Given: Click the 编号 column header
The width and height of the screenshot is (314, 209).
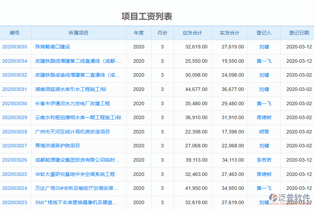Looking at the screenshot, I should (x=15, y=33).
